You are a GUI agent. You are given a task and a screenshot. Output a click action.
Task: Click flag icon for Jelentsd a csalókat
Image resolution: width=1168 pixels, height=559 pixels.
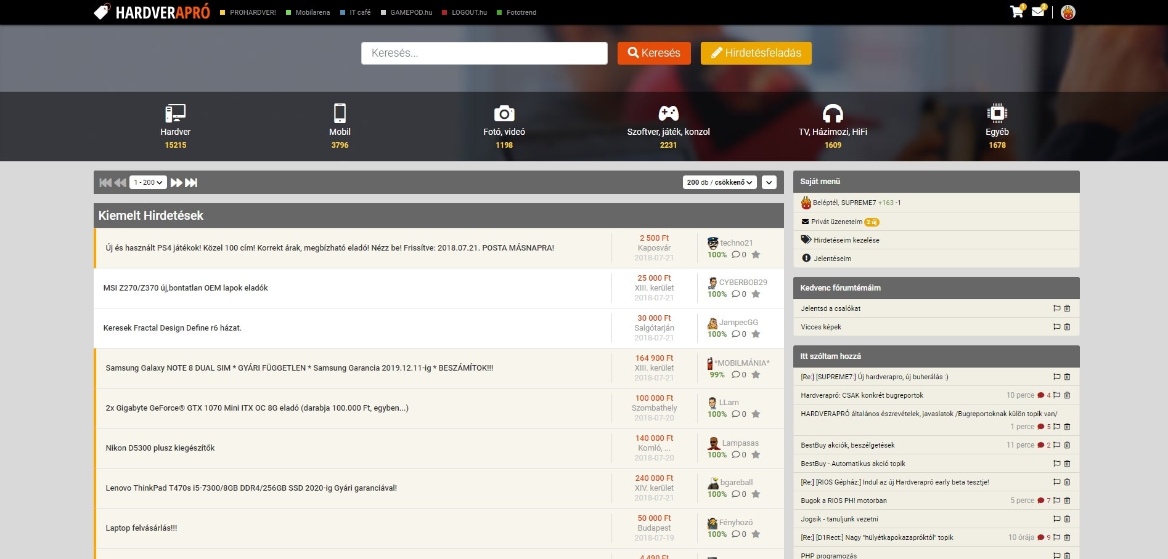point(1057,308)
